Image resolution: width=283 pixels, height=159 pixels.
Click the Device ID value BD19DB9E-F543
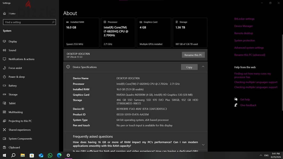click(x=142, y=109)
